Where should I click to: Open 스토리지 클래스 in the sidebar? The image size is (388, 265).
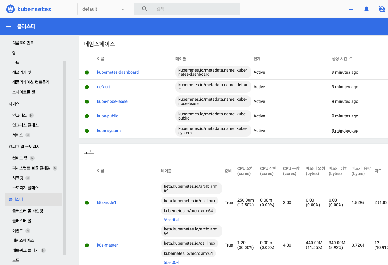25,188
